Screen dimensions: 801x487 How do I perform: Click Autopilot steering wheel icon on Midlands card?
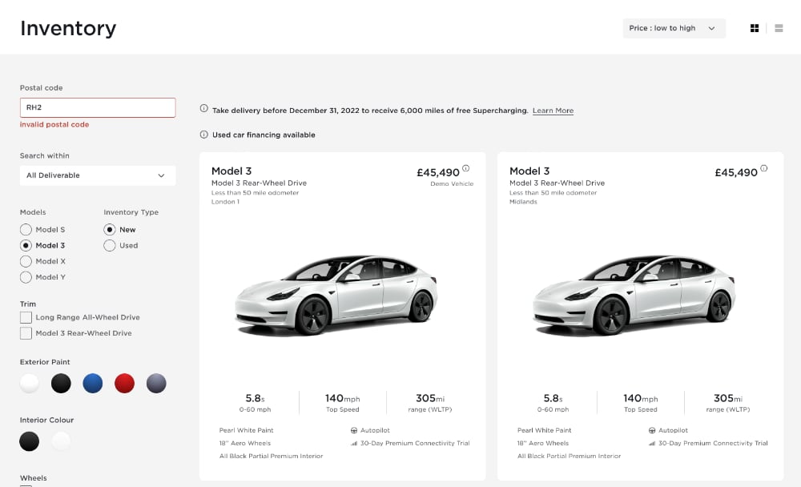click(652, 430)
